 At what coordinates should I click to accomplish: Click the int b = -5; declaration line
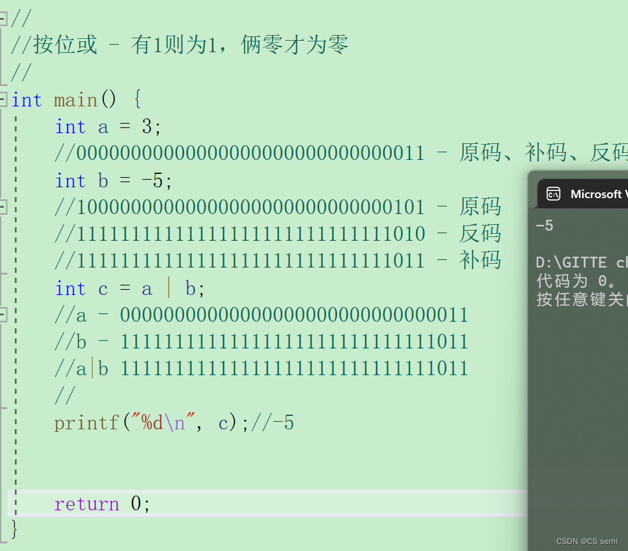coord(113,180)
